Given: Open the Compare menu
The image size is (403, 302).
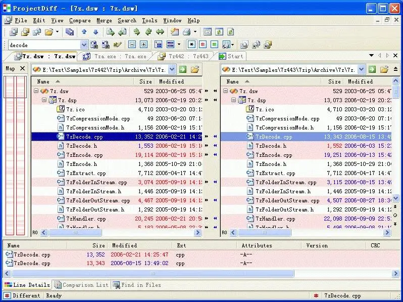Looking at the screenshot, I should [80, 20].
